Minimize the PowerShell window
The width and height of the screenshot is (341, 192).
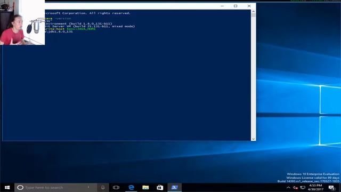pos(222,6)
